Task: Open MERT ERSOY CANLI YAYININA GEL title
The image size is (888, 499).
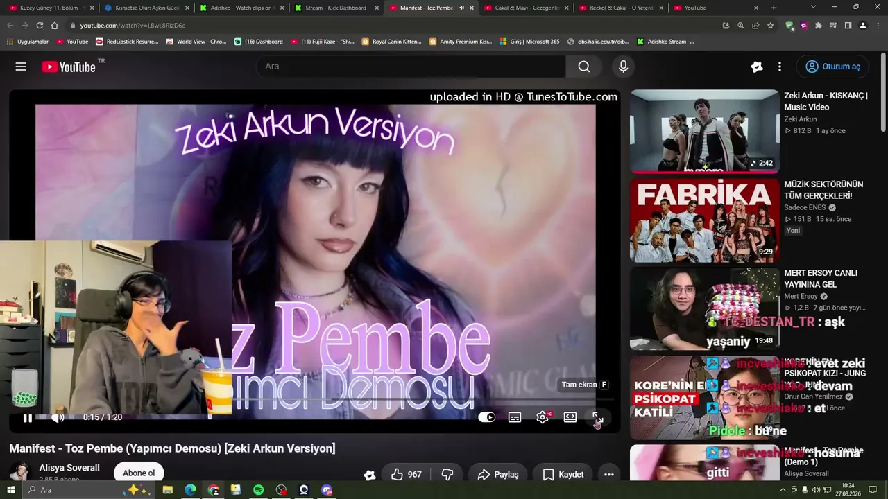Action: (x=821, y=279)
